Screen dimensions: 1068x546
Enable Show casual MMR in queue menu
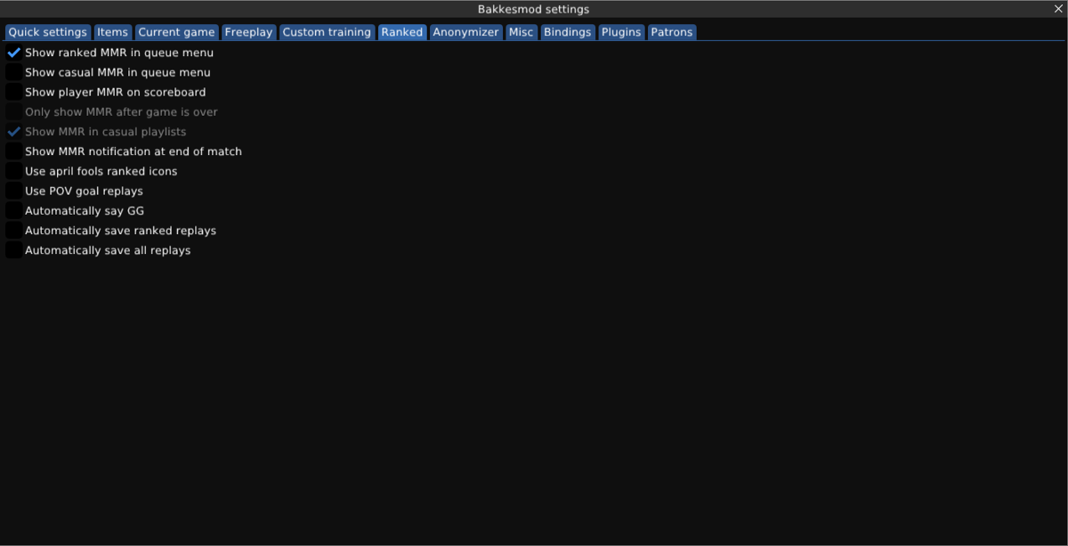tap(13, 71)
